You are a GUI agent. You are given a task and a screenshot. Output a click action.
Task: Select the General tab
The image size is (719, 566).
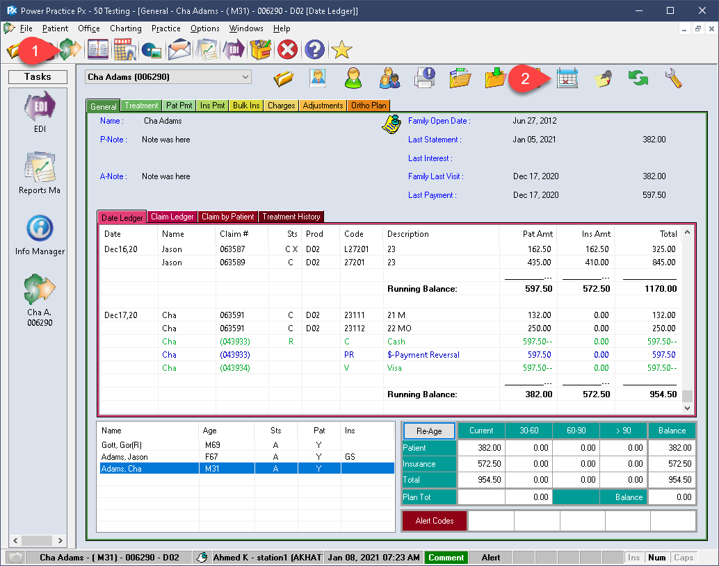103,106
